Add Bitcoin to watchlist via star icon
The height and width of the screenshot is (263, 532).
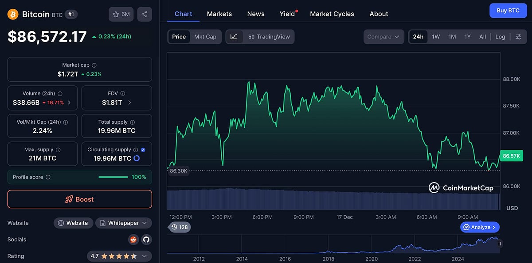pos(115,14)
